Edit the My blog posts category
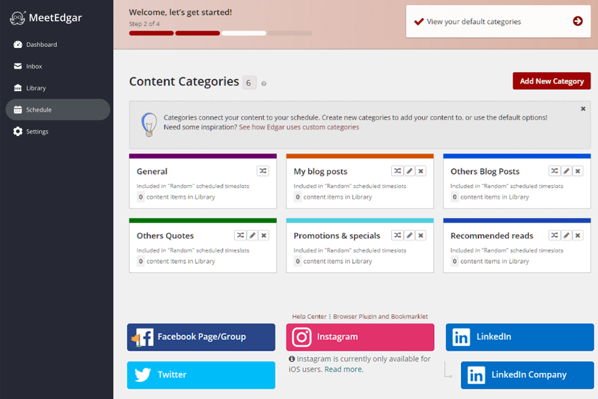 coord(409,171)
